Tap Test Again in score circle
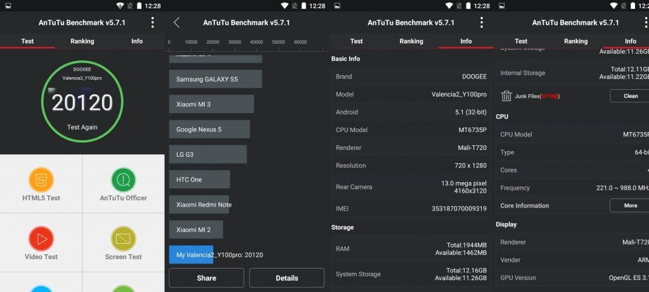Image resolution: width=649 pixels, height=292 pixels. pos(82,127)
